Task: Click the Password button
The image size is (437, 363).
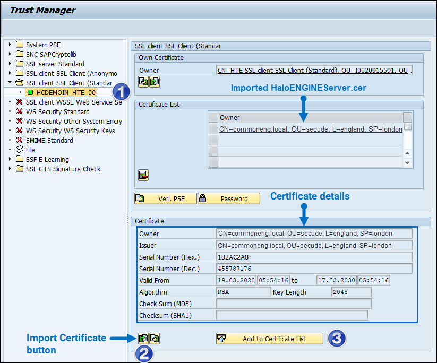Action: [229, 198]
